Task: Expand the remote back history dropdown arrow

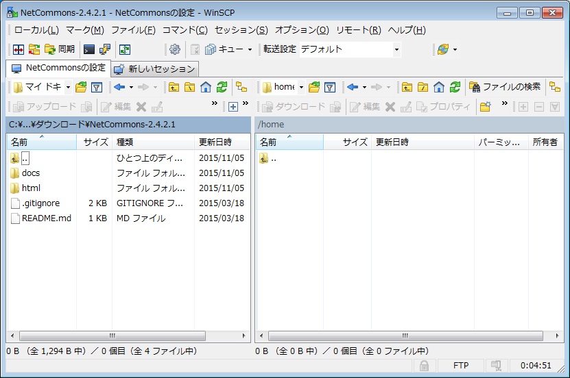Action: click(364, 87)
